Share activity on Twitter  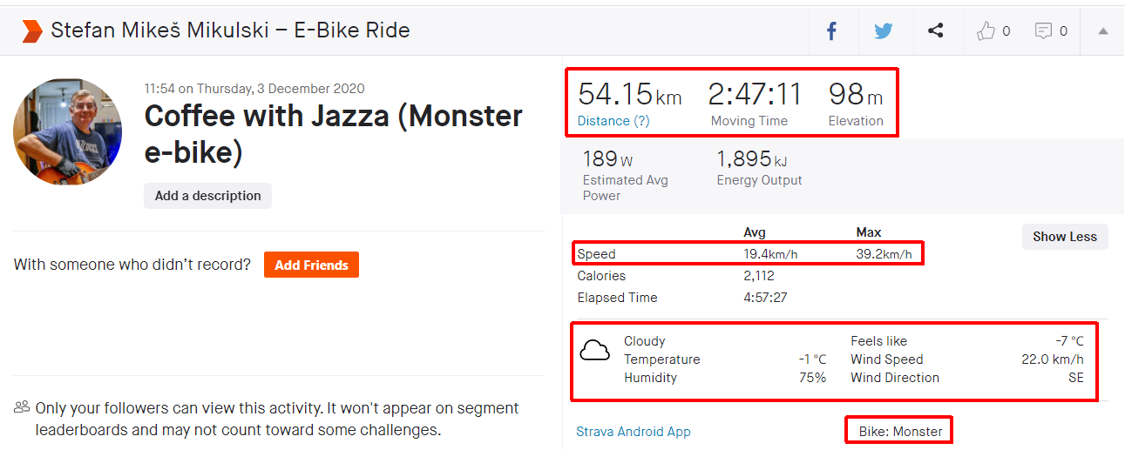click(x=884, y=31)
